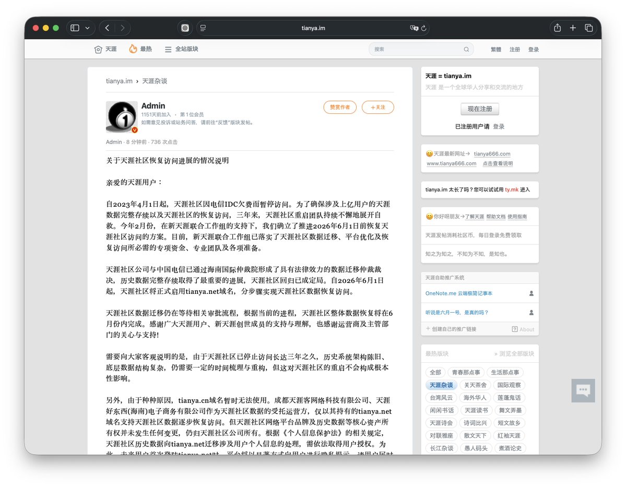Screen dimensions: 626x487
Task: Open the 注册 register link
Action: pos(515,50)
